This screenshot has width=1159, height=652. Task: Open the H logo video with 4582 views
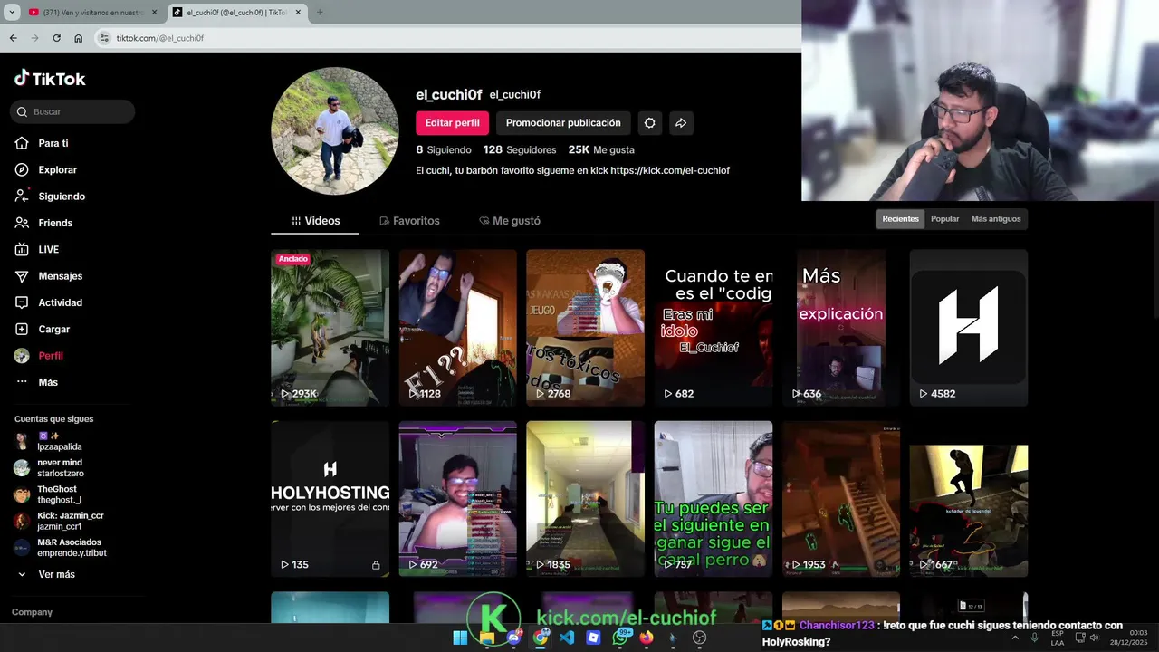click(x=969, y=328)
